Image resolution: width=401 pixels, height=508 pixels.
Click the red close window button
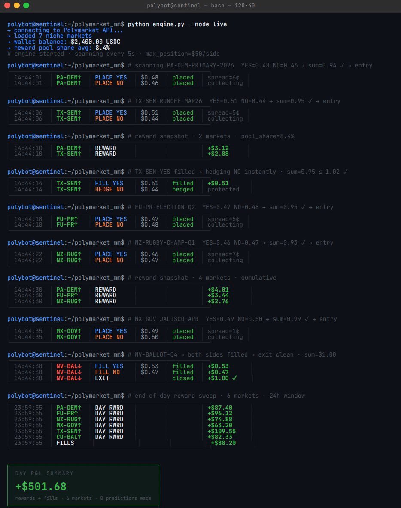(7, 5)
